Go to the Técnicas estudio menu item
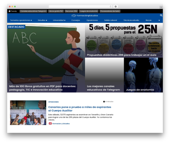 click(x=131, y=20)
